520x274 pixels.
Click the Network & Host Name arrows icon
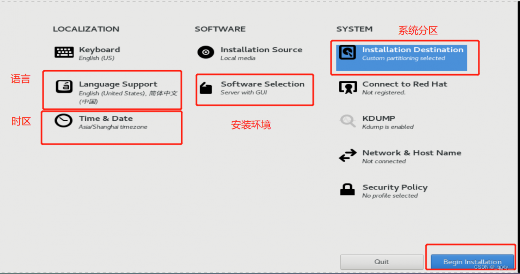click(x=347, y=156)
